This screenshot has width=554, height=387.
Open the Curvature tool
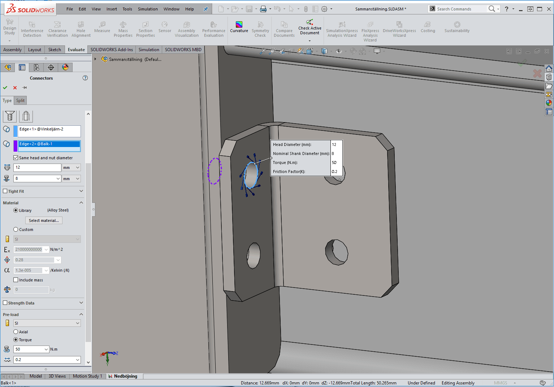pos(239,27)
